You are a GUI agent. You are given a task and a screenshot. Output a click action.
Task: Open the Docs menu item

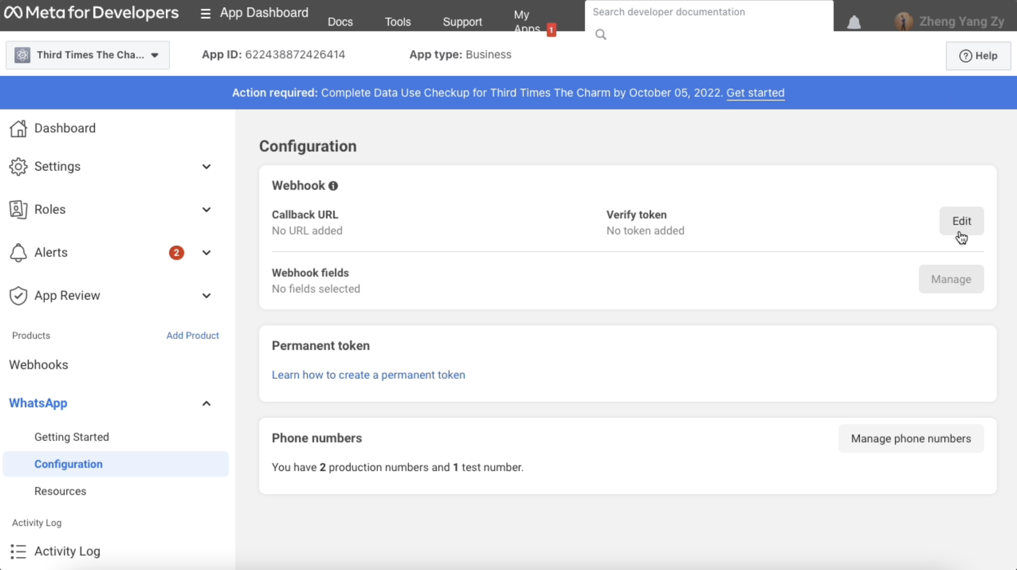pos(340,22)
